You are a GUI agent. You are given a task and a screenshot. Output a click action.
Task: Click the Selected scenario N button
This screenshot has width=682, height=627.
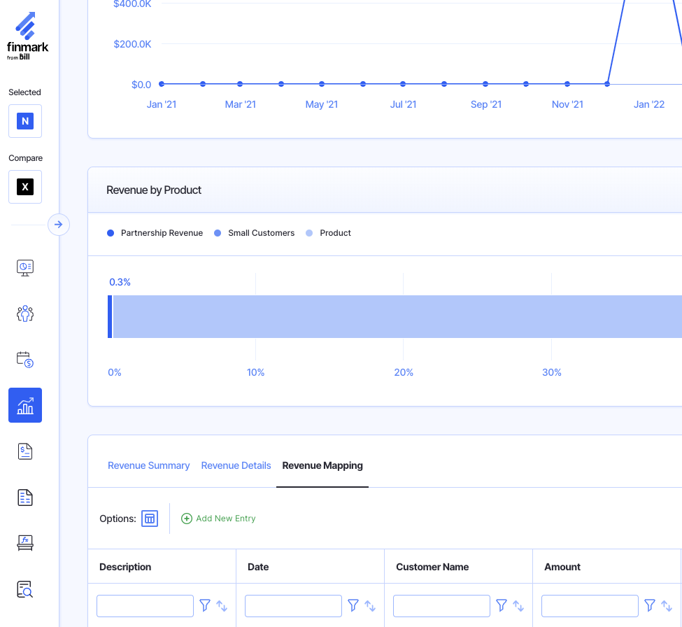25,121
